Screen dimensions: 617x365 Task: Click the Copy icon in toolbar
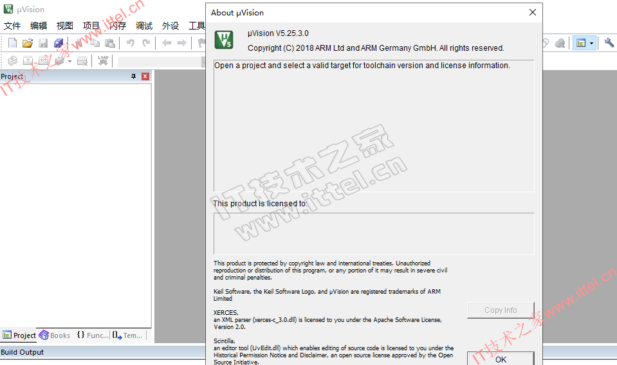pyautogui.click(x=95, y=43)
